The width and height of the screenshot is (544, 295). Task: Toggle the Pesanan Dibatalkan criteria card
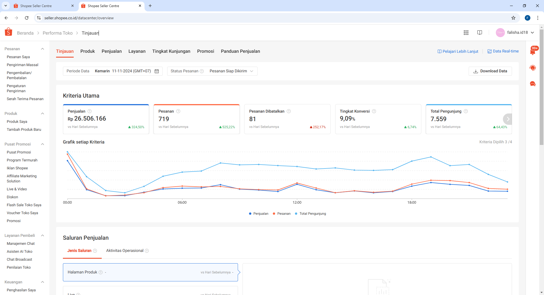tap(287, 119)
